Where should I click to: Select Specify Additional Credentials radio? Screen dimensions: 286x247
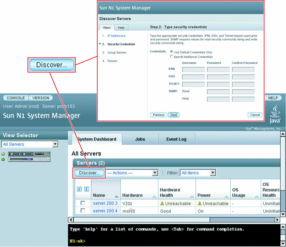point(172,56)
